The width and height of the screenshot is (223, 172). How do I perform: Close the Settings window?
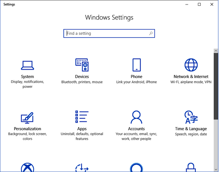click(212, 4)
